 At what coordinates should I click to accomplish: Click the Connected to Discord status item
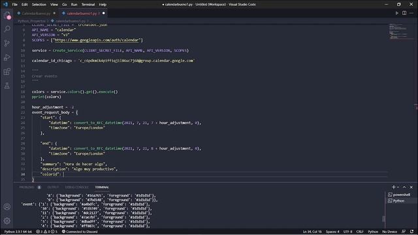80,232
